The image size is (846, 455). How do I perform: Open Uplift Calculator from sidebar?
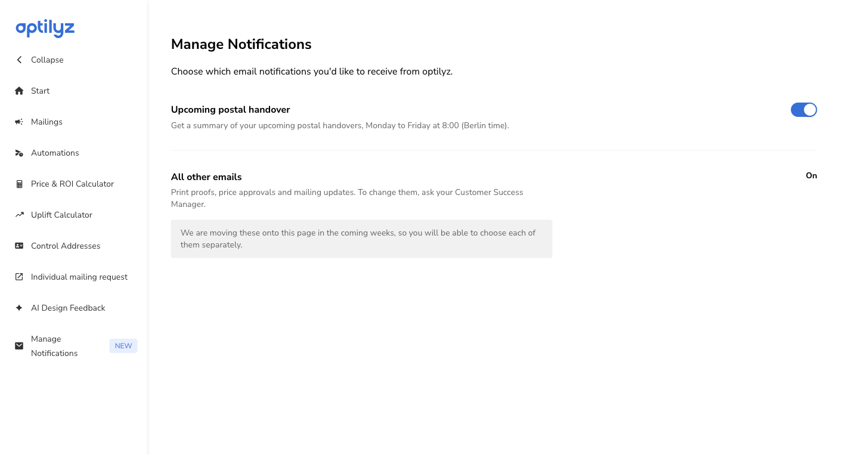tap(61, 215)
